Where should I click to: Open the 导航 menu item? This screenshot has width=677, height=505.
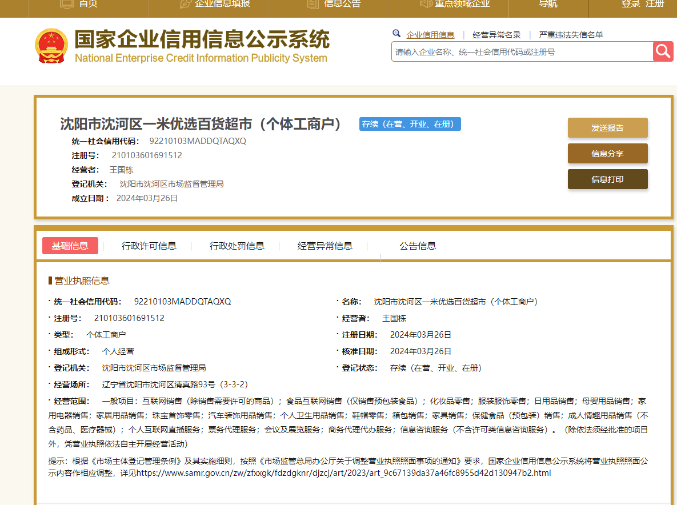[x=548, y=3]
